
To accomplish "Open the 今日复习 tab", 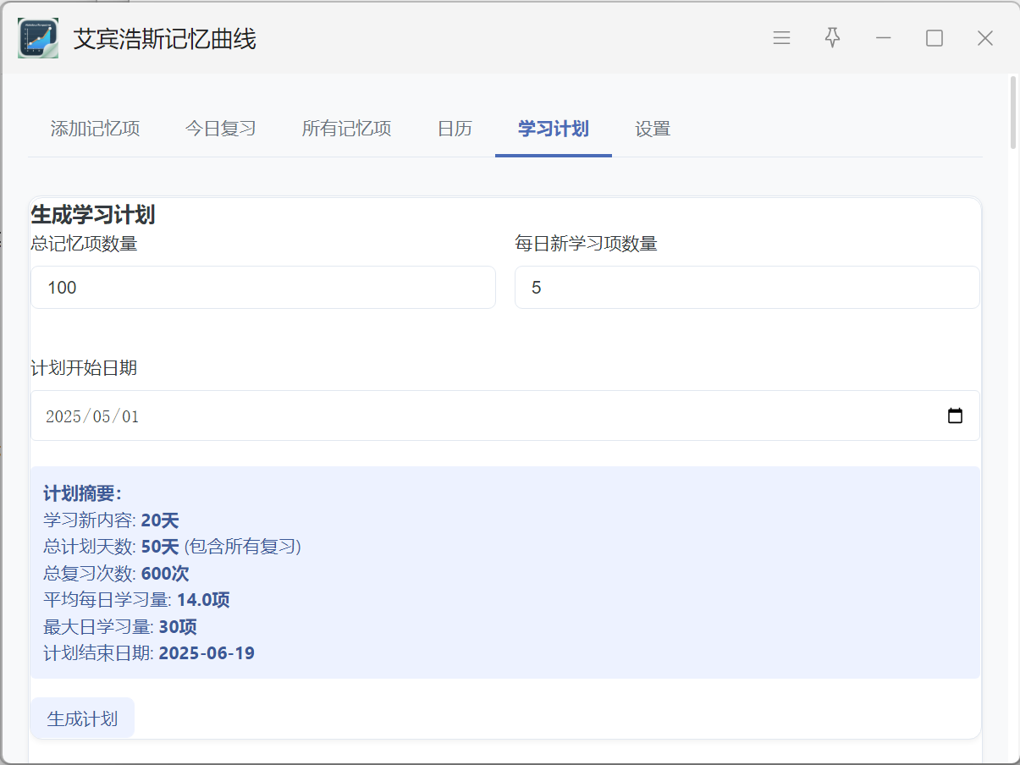I will pos(220,129).
